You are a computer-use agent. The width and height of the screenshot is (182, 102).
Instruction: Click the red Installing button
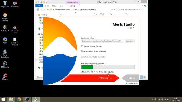(x=90, y=78)
